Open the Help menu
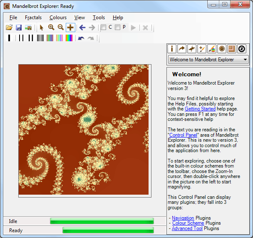The image size is (253, 238). tap(118, 18)
